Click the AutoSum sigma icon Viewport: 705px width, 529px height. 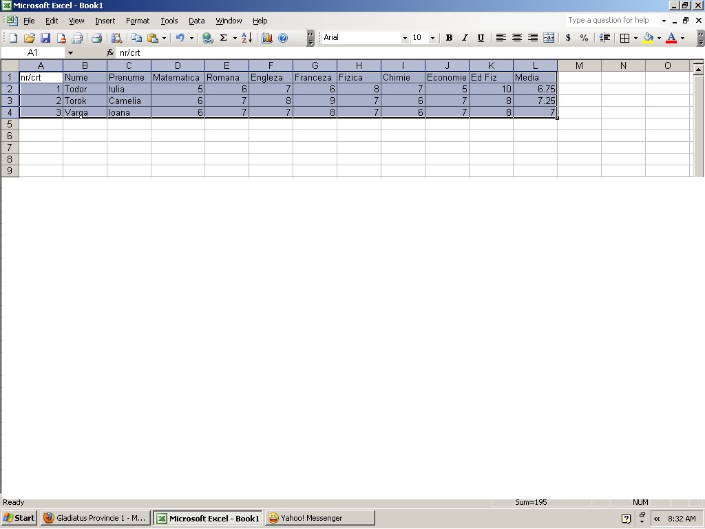(224, 38)
